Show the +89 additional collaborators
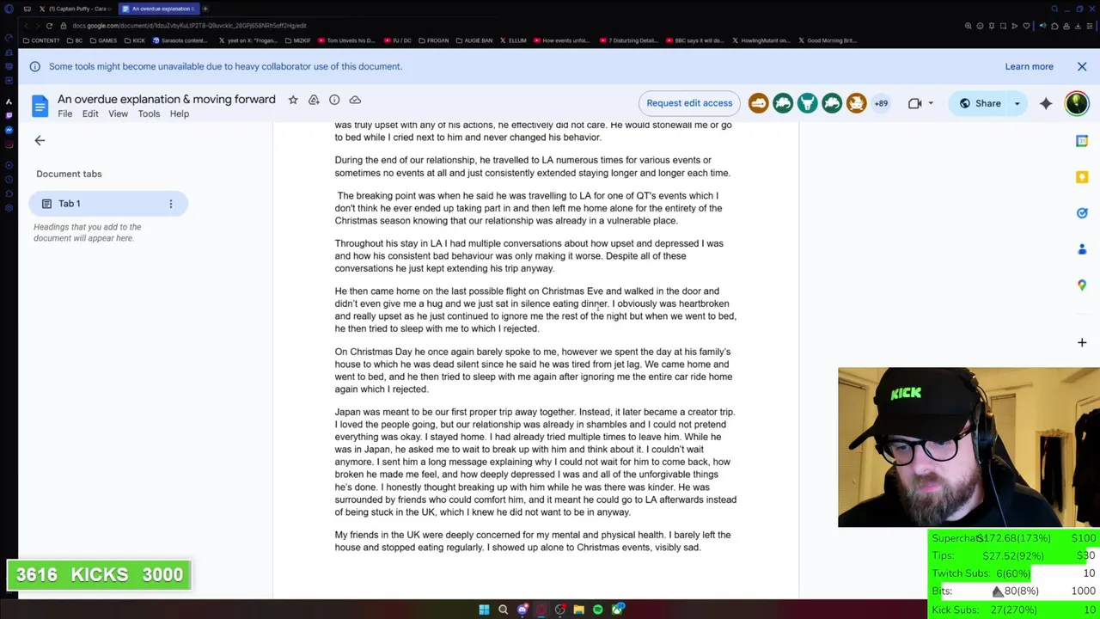1100x619 pixels. coord(881,103)
